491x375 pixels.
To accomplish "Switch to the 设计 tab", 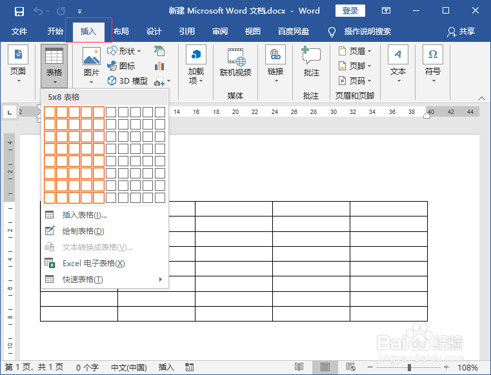I will [154, 32].
